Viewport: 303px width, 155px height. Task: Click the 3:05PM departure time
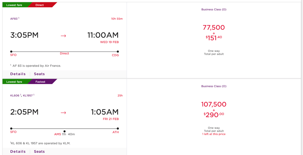(25, 35)
